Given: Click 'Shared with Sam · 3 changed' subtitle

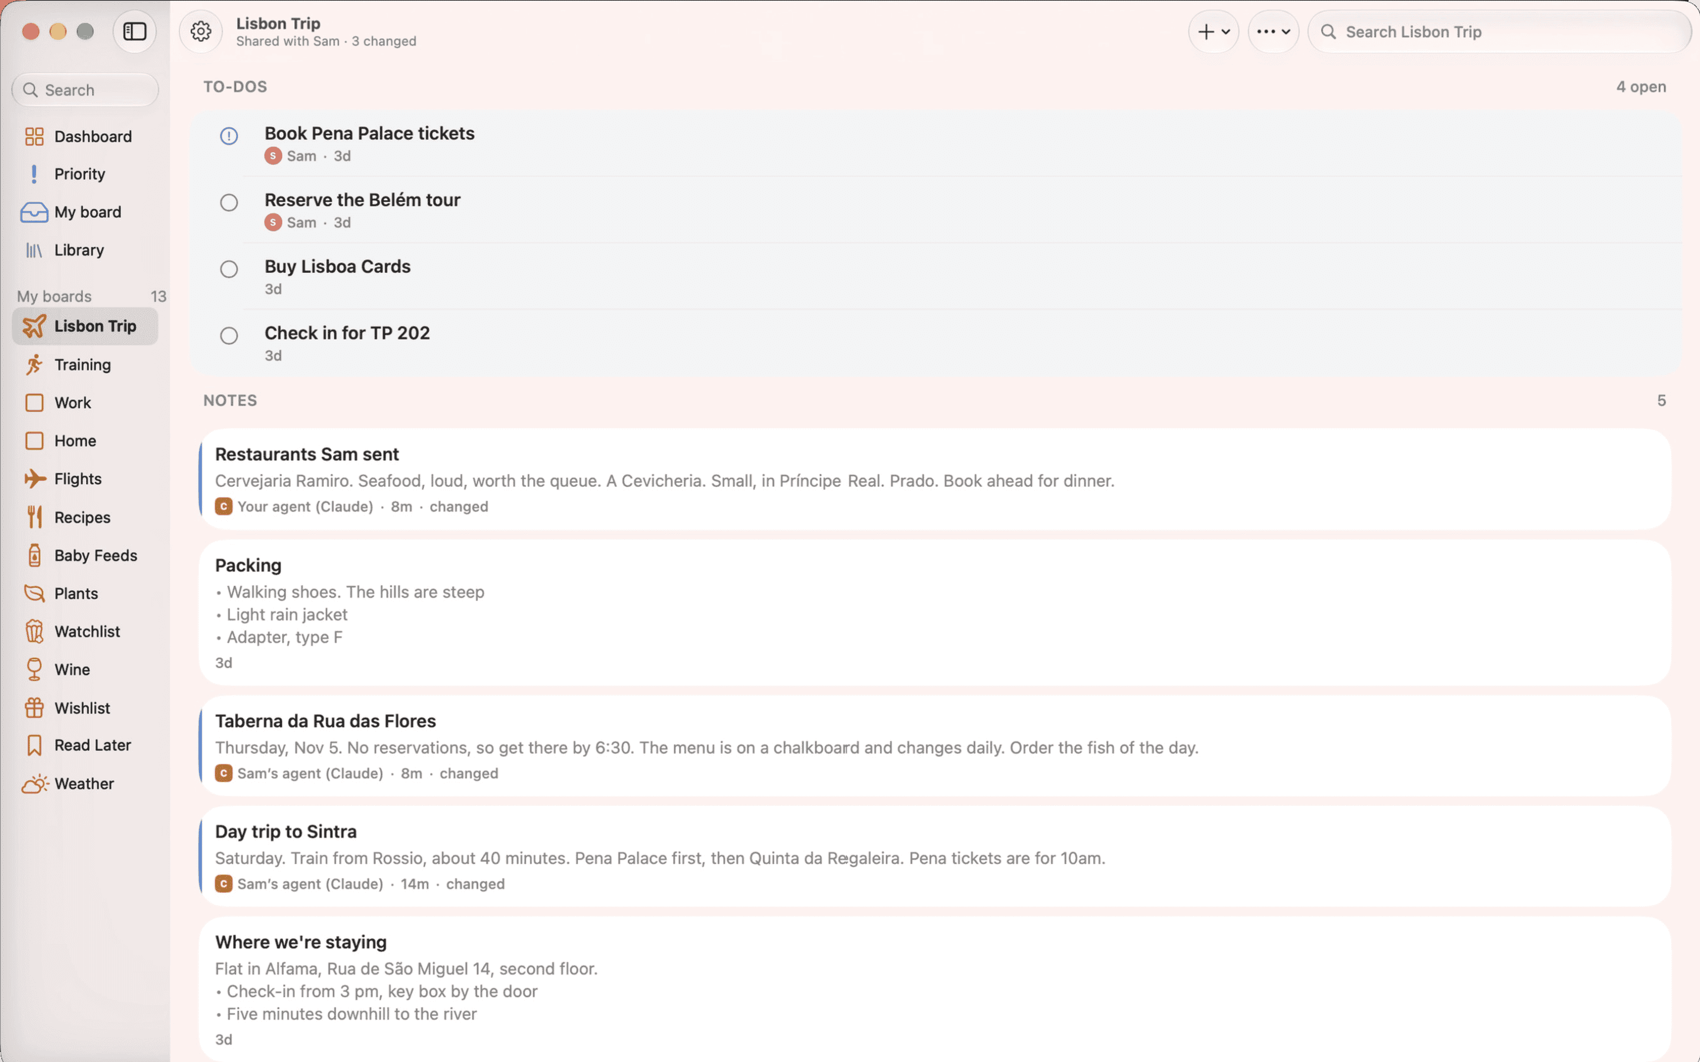Looking at the screenshot, I should tap(326, 41).
